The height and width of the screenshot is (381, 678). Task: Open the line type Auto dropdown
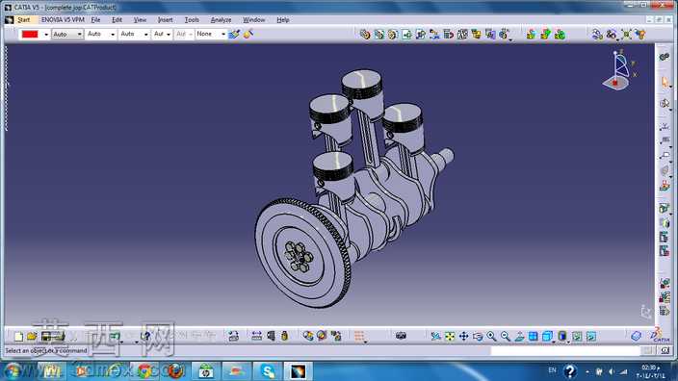point(134,34)
